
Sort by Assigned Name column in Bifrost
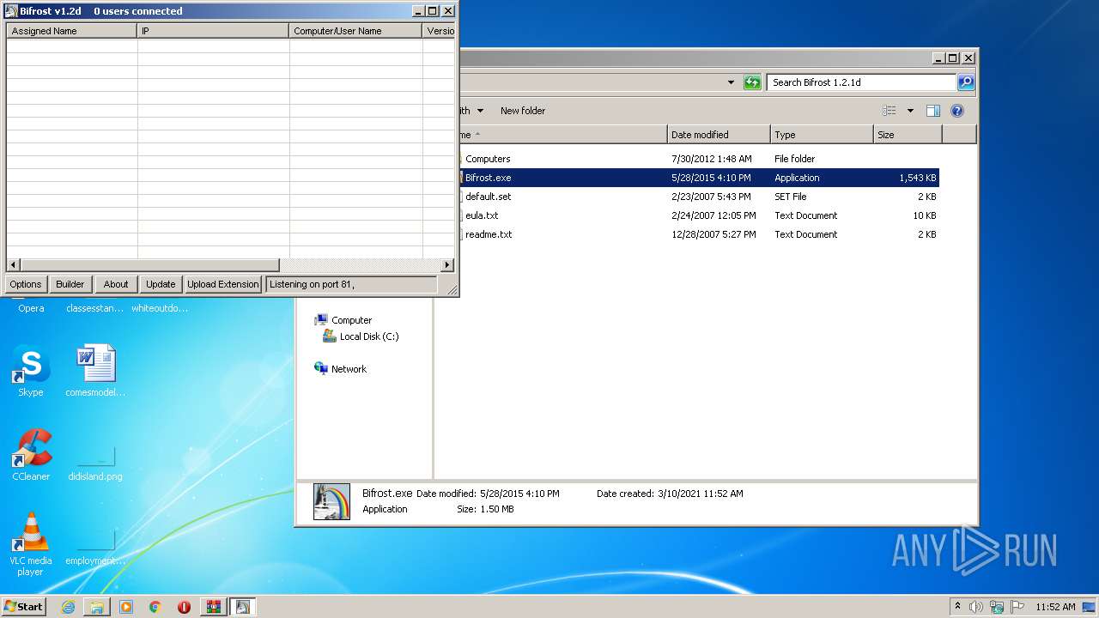(72, 31)
